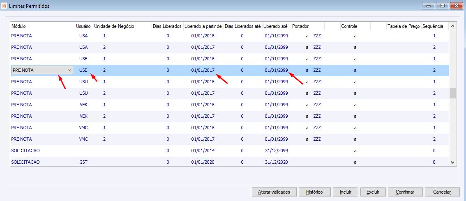Sort by the Módulo column header

click(18, 26)
